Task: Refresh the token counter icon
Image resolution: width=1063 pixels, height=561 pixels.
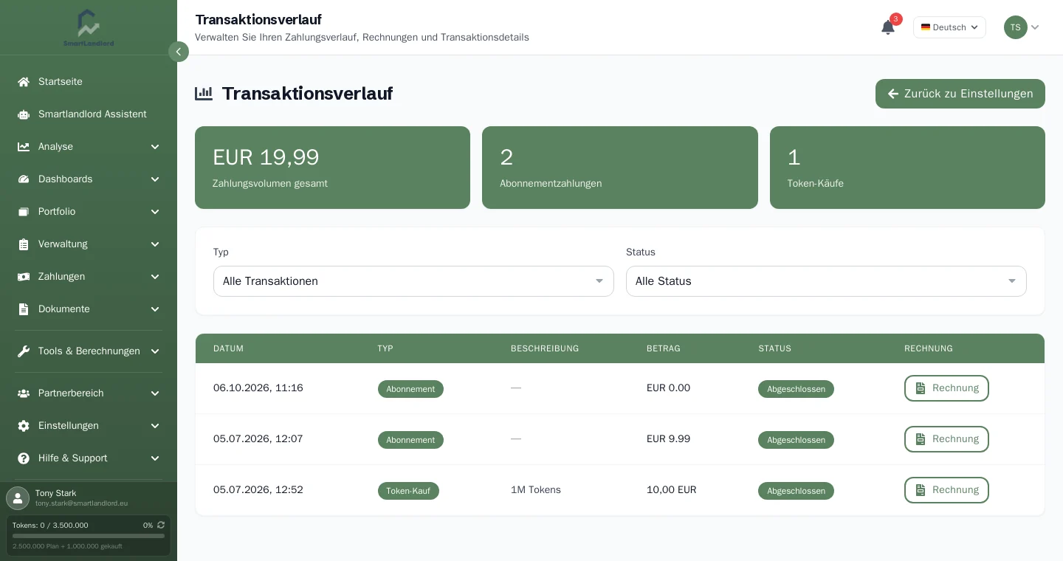Action: click(161, 525)
